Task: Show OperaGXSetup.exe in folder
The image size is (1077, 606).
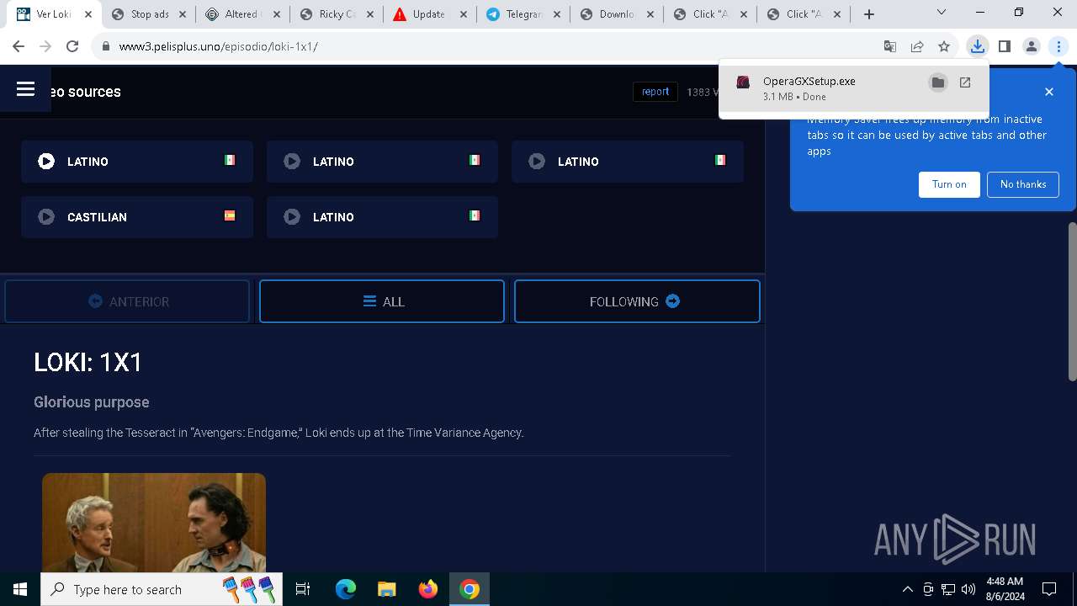Action: 937,82
